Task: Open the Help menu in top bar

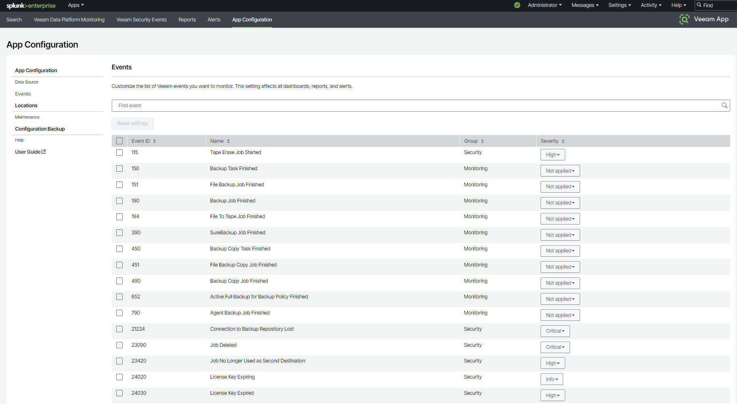Action: (679, 5)
